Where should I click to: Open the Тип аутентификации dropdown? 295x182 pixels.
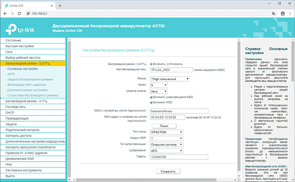pyautogui.click(x=166, y=144)
